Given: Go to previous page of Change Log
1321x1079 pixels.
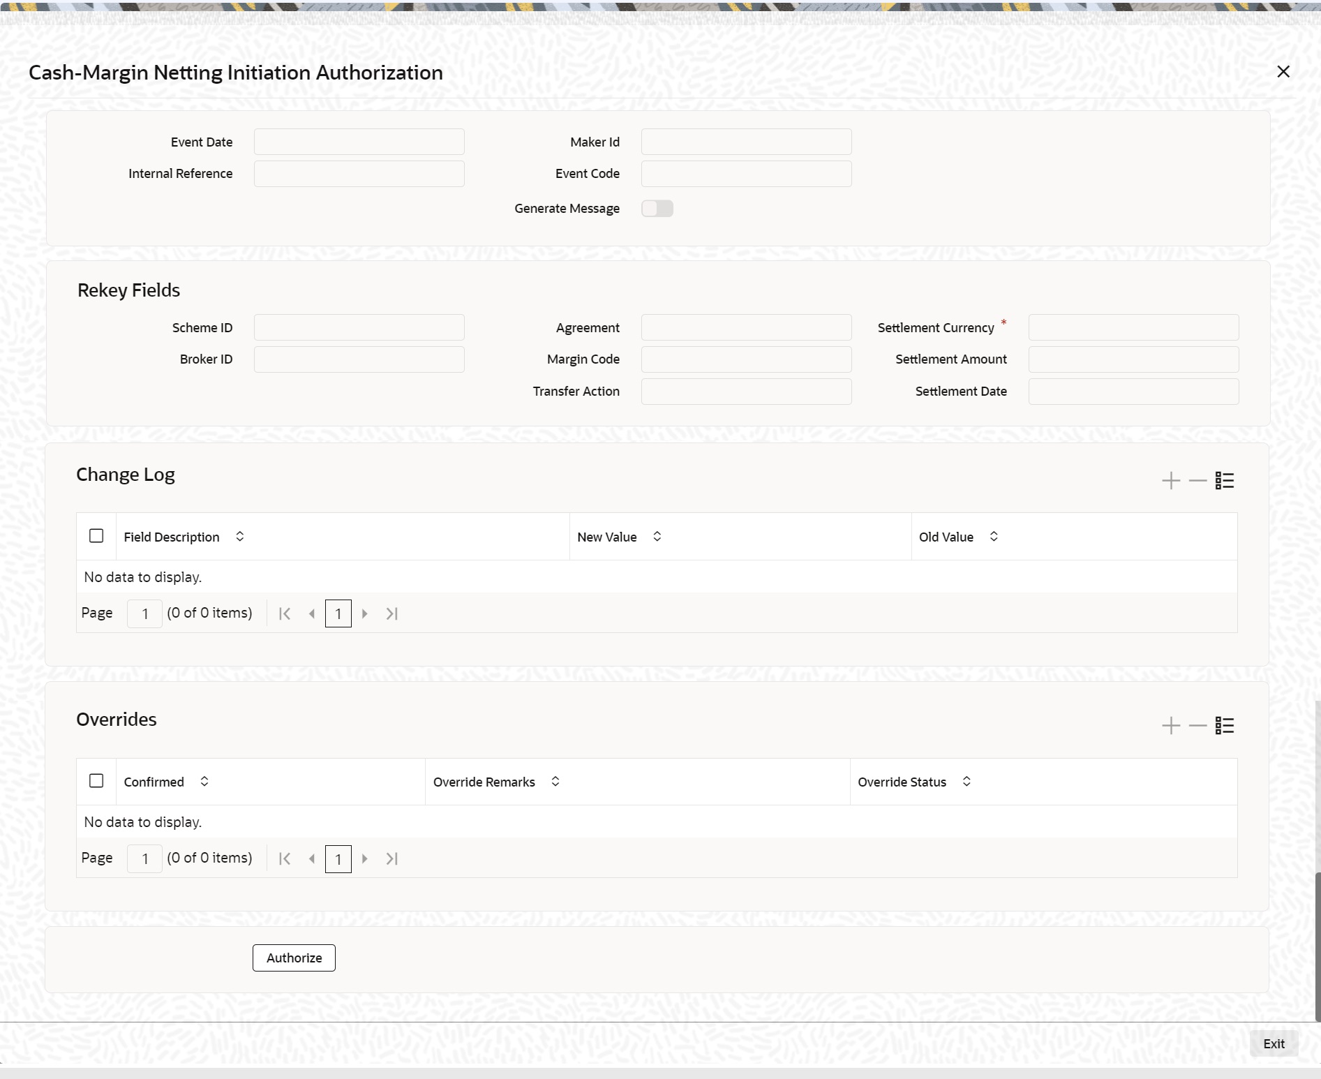Looking at the screenshot, I should point(312,613).
